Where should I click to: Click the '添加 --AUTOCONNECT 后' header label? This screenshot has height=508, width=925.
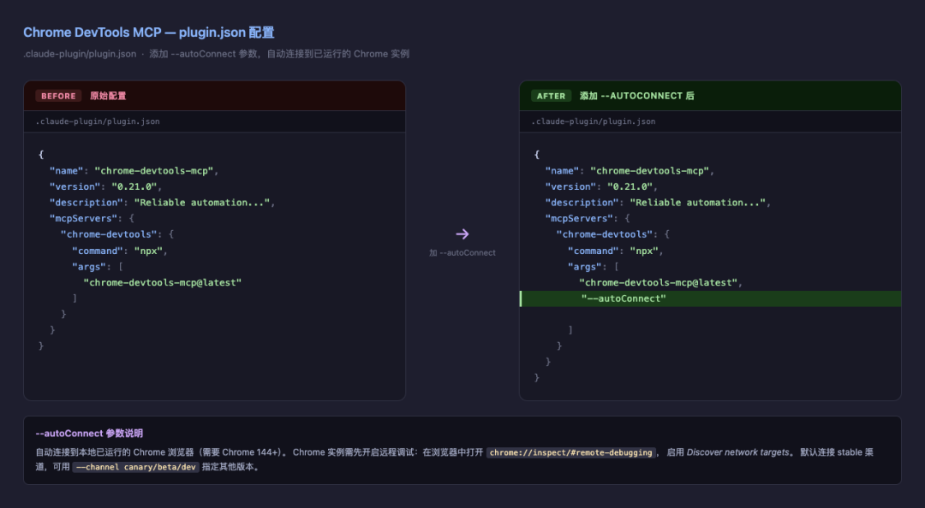click(636, 96)
